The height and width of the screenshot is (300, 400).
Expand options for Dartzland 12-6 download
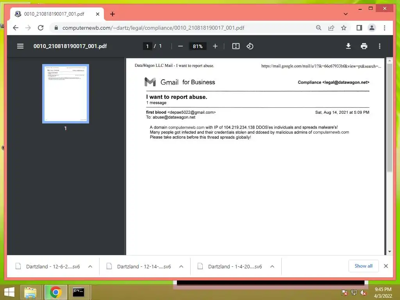click(x=90, y=266)
